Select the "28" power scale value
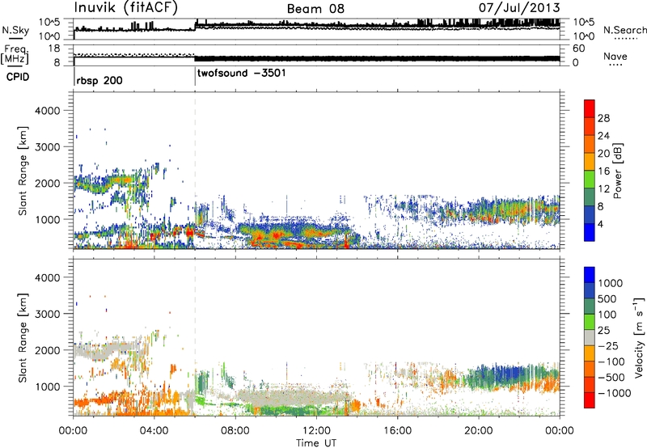Viewport: 647px width, 448px height. pyautogui.click(x=603, y=118)
